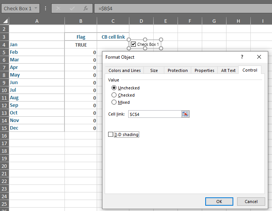Switch to the Colors and Lines tab

tap(124, 70)
